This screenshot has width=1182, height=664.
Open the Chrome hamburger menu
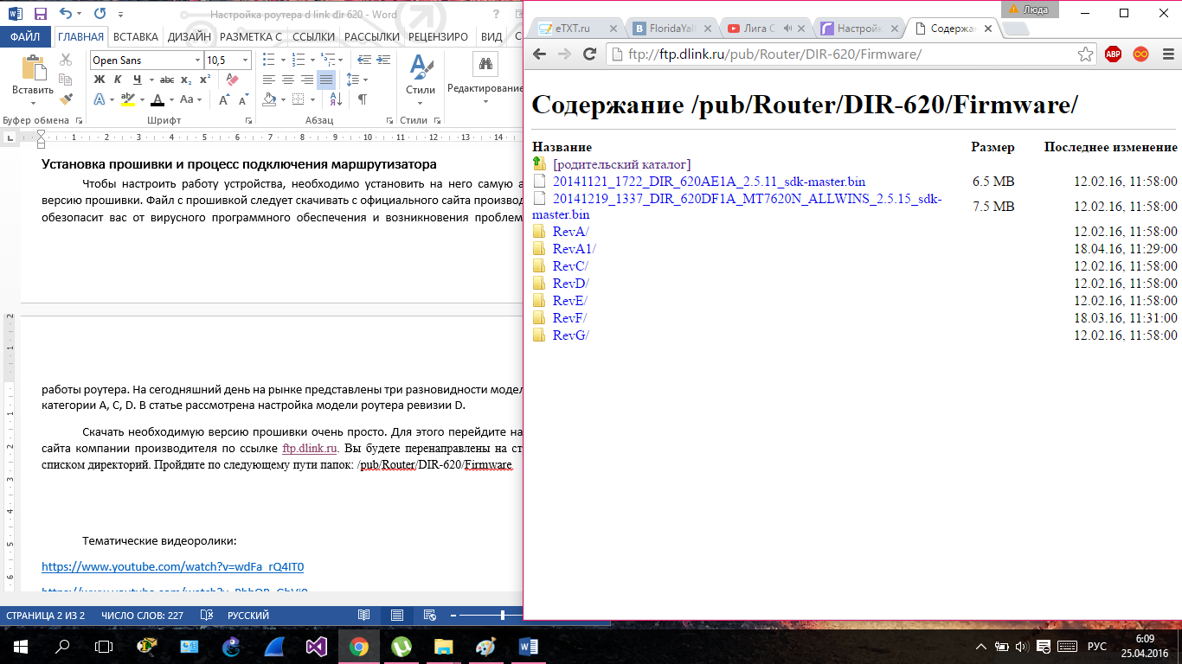click(1167, 54)
